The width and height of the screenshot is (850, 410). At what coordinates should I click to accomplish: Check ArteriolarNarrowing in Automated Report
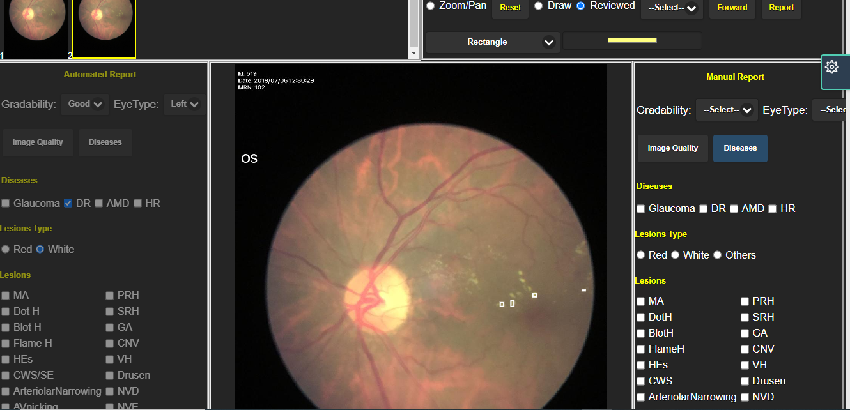6,391
